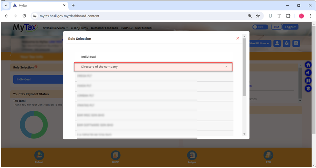Reload the browser page
The image size is (316, 168).
[x=24, y=16]
